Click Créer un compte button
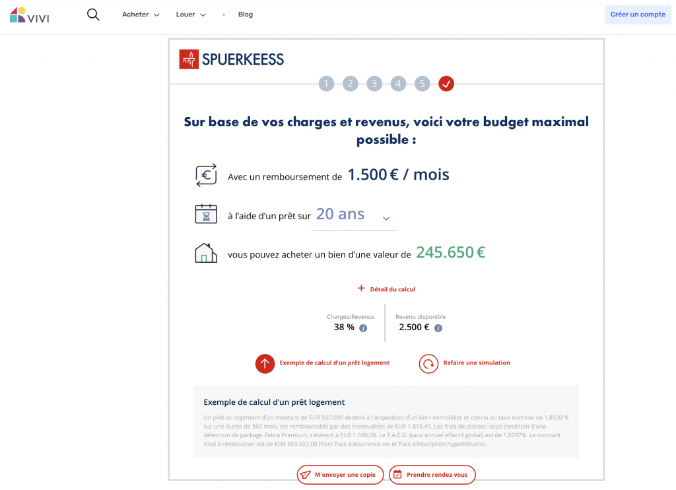This screenshot has width=676, height=490. pyautogui.click(x=637, y=15)
